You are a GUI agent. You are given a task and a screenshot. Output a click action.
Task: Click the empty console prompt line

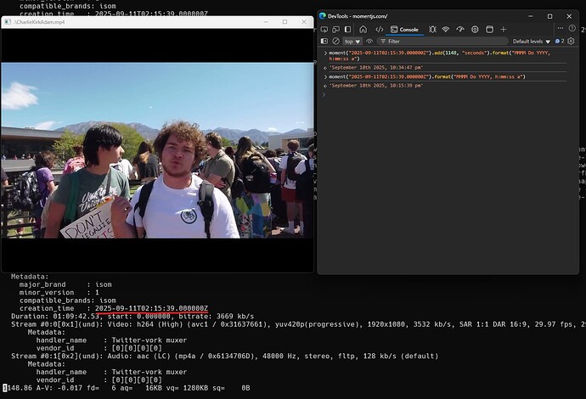(x=445, y=94)
